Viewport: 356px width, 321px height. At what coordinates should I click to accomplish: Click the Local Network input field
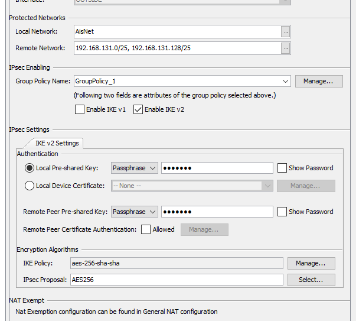click(177, 31)
